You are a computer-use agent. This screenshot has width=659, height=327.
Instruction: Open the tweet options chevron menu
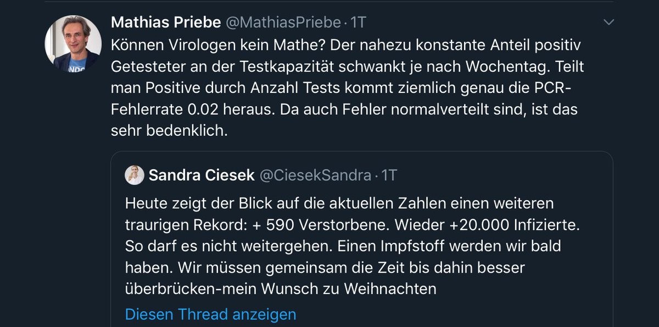[608, 23]
